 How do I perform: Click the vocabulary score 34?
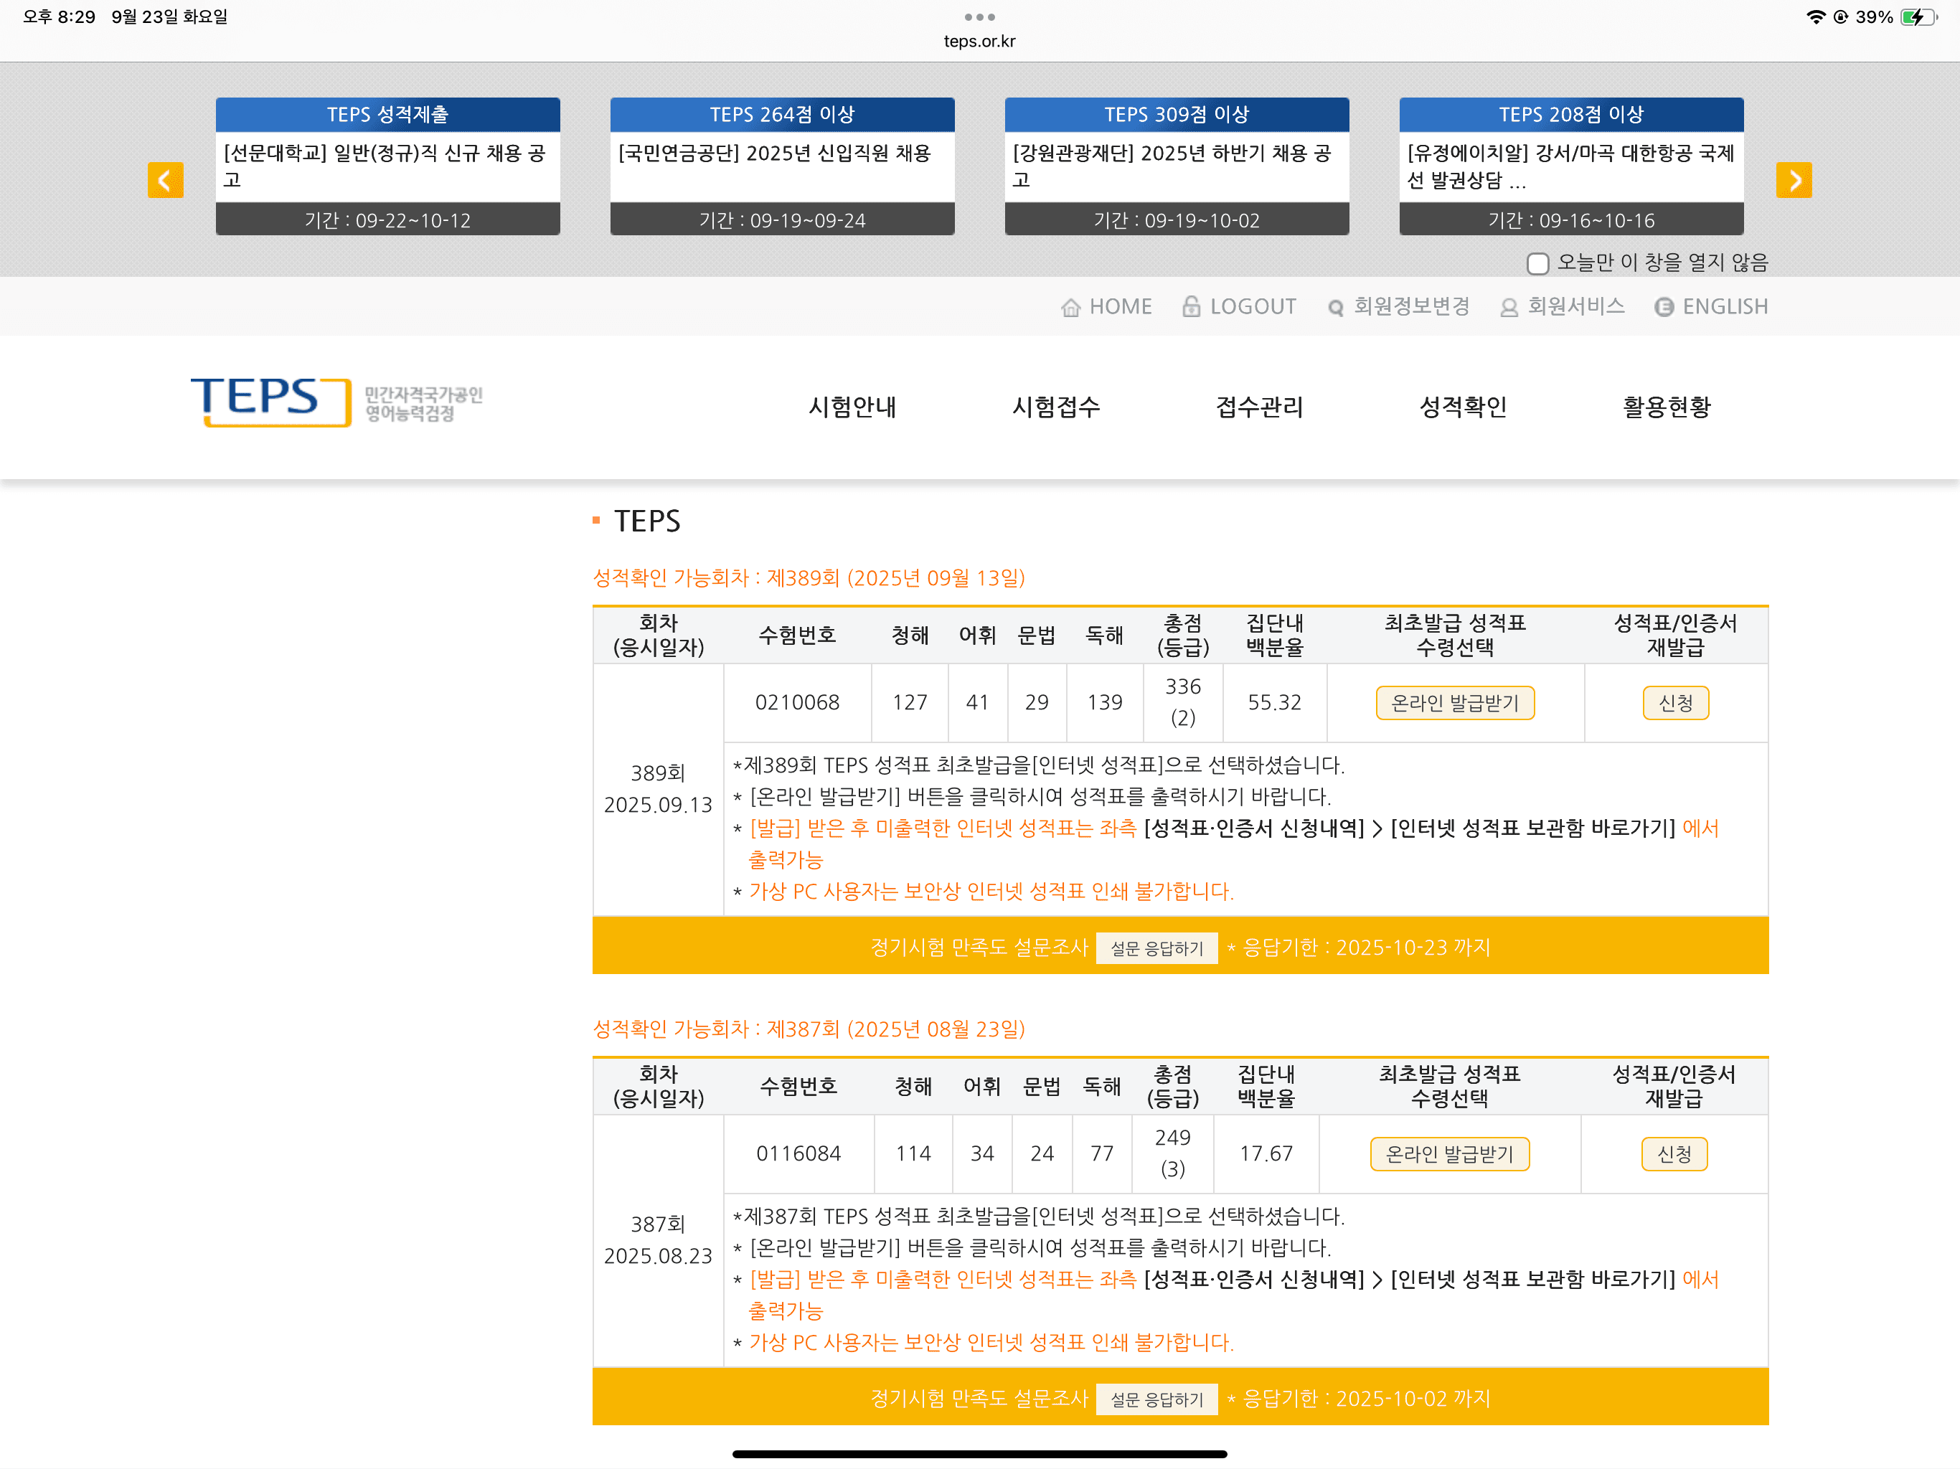(981, 1153)
